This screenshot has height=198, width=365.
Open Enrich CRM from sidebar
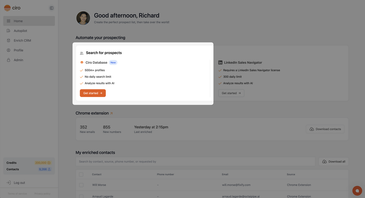22,41
